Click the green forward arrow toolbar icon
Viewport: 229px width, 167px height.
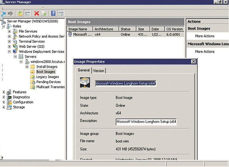[11, 14]
